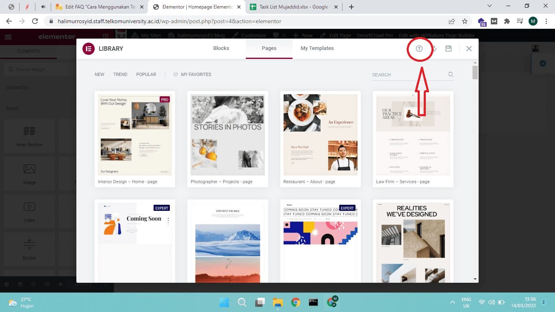Select the Realities We've Designed template
The height and width of the screenshot is (312, 555).
[x=413, y=241]
